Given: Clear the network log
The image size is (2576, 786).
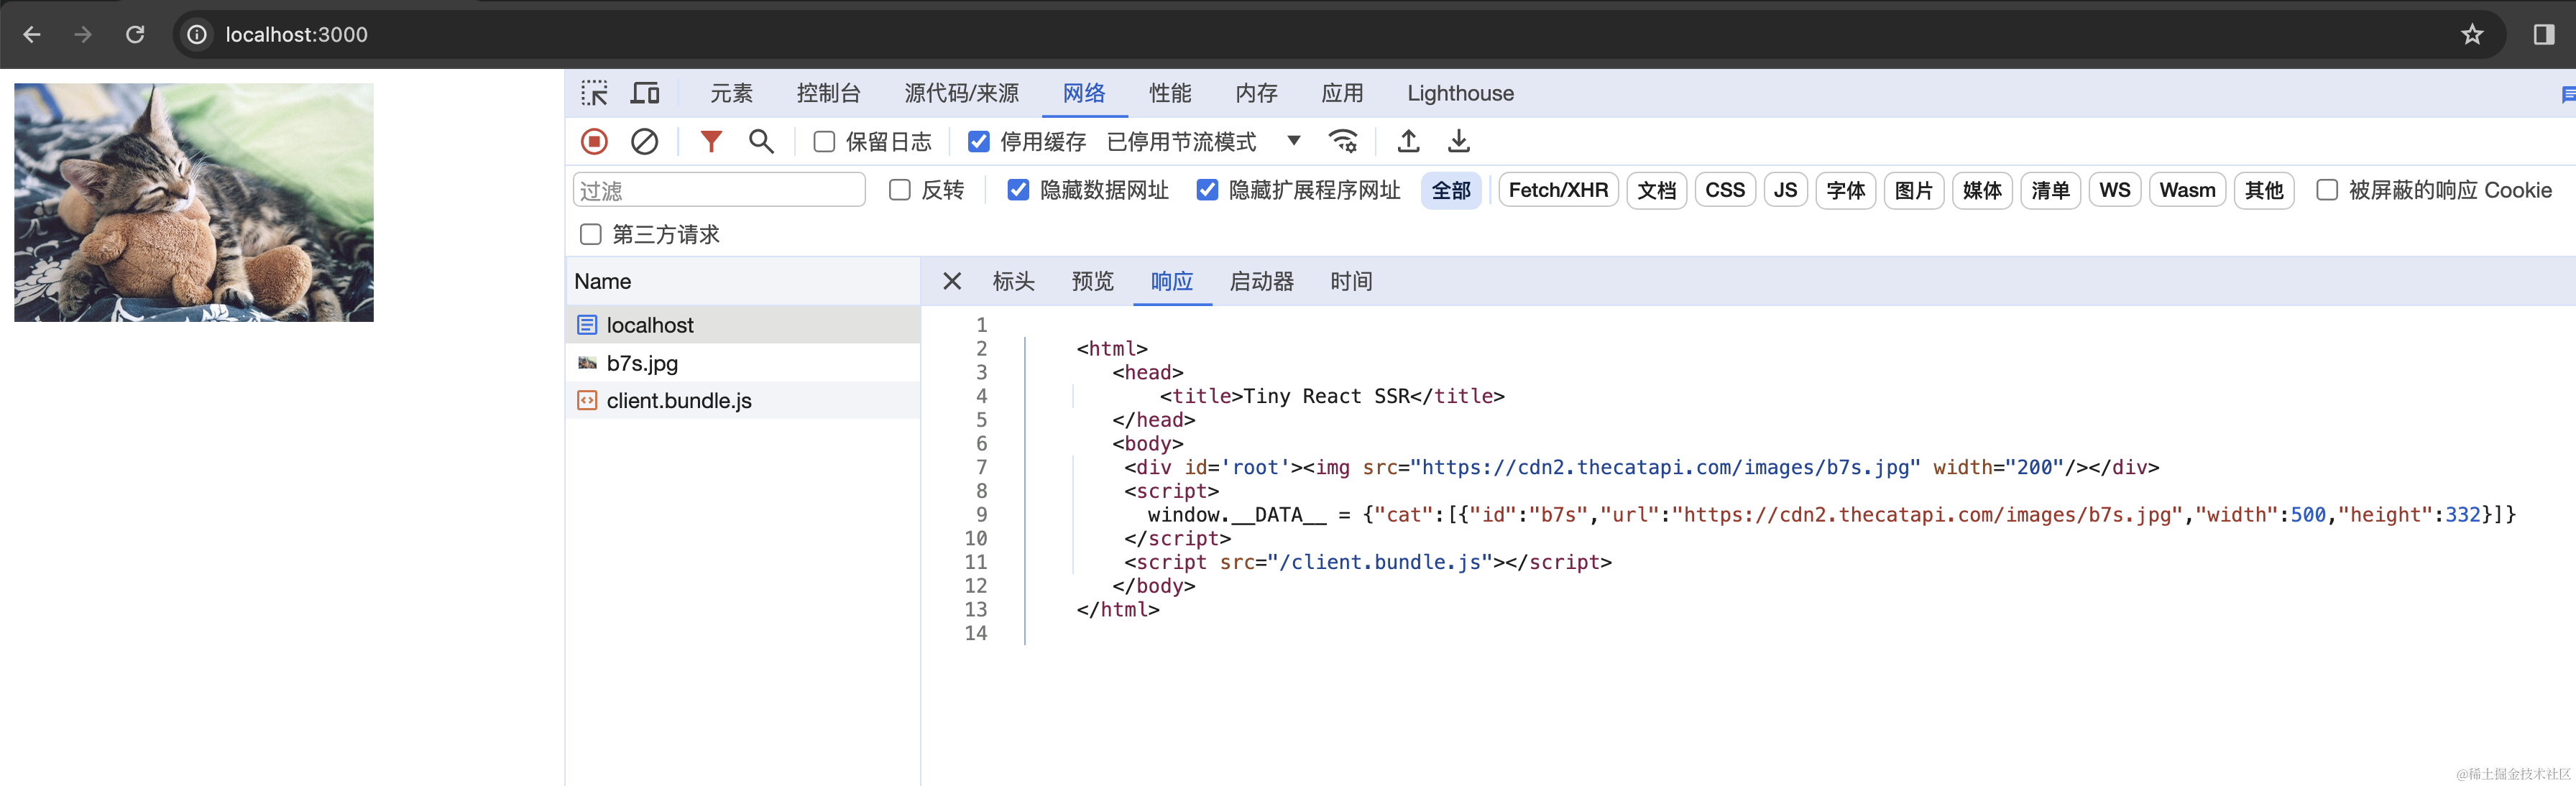Looking at the screenshot, I should click(x=645, y=142).
